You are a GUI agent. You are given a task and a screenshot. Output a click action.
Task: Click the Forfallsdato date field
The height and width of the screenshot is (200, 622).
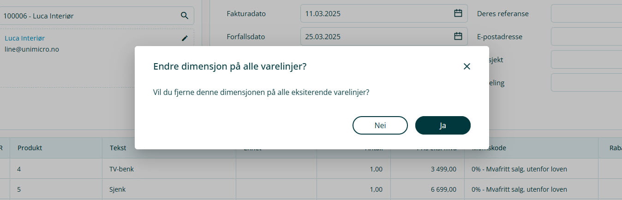coord(376,36)
